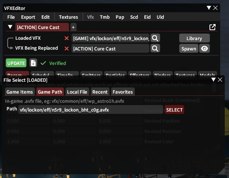229x178 pixels.
Task: Collapse the document tab list triangle
Action: coord(10,27)
